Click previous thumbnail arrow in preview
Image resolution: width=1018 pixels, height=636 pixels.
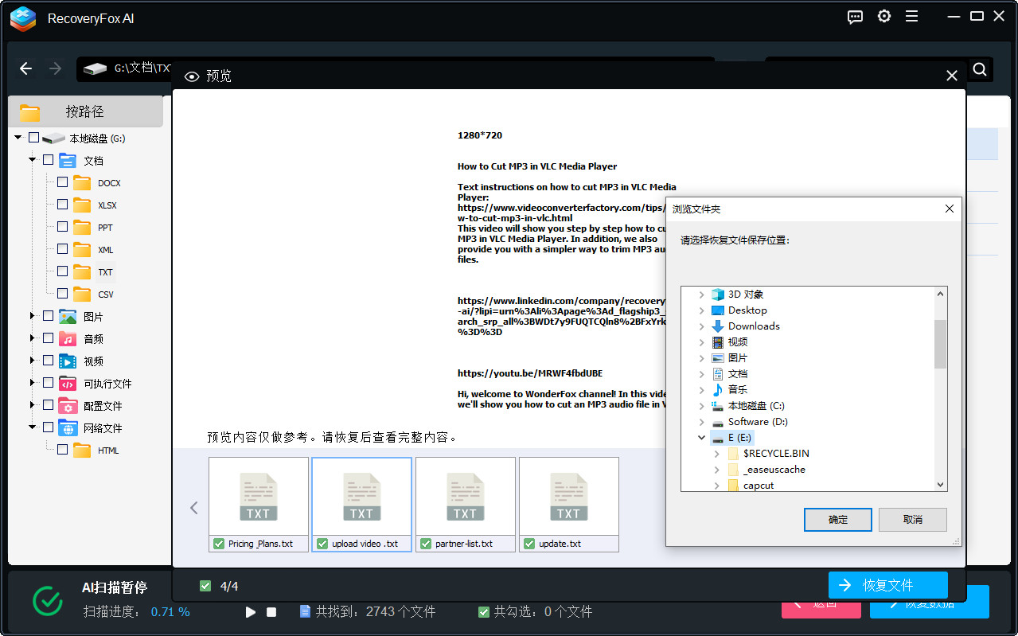tap(193, 507)
